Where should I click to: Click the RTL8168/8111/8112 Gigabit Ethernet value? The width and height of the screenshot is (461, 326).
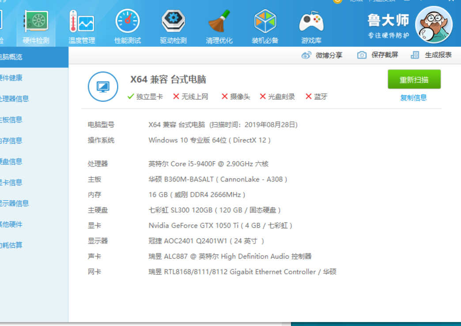pos(242,272)
